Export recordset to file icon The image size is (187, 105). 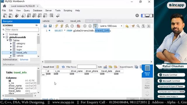point(136,67)
